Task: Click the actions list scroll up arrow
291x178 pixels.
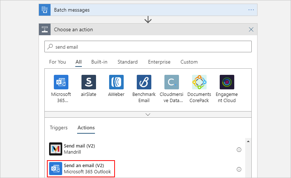Action: pos(248,141)
